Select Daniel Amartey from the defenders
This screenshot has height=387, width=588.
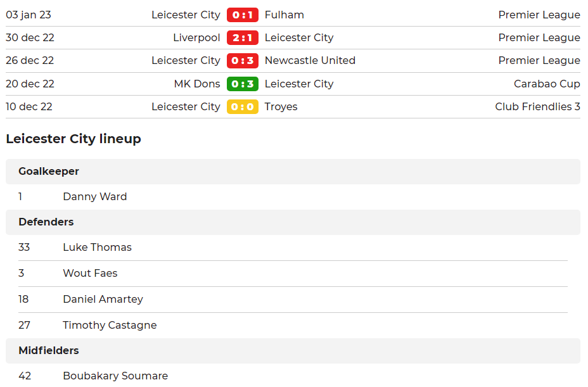103,299
